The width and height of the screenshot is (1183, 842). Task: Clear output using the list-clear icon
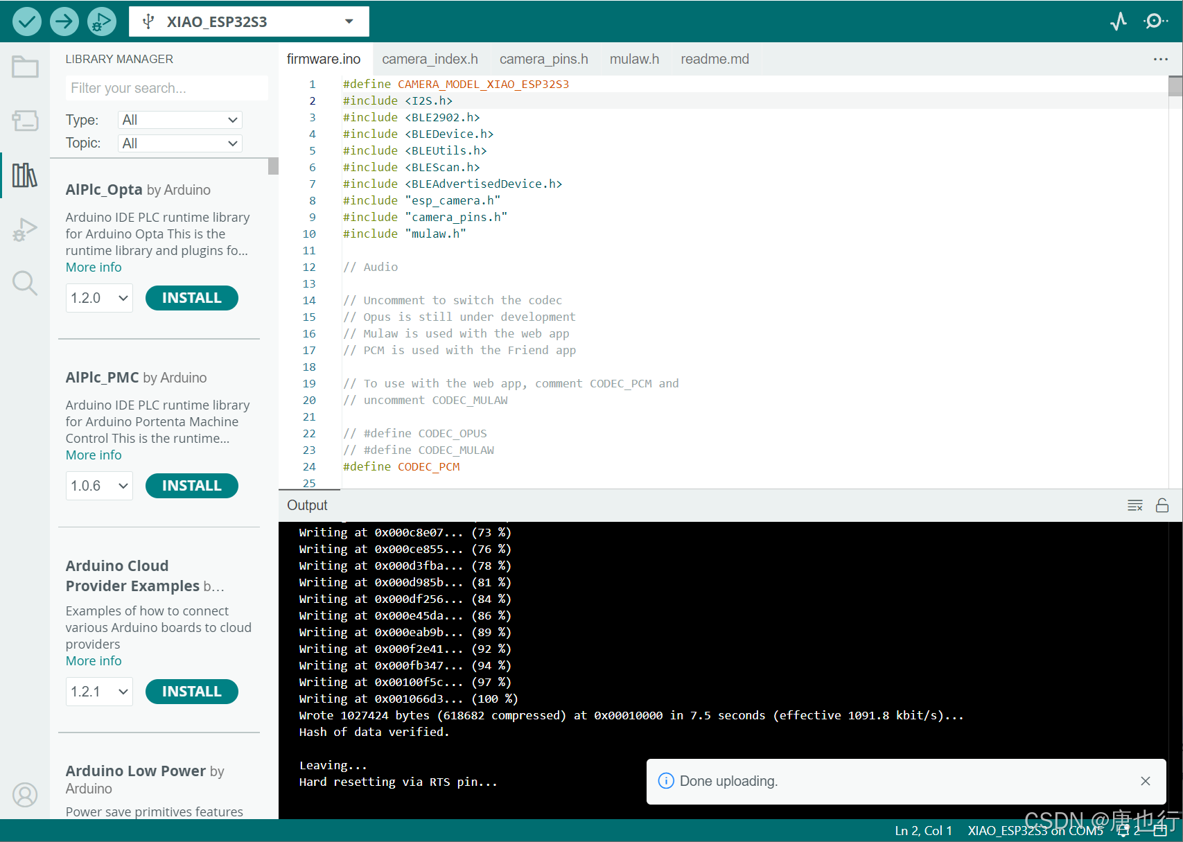1134,505
